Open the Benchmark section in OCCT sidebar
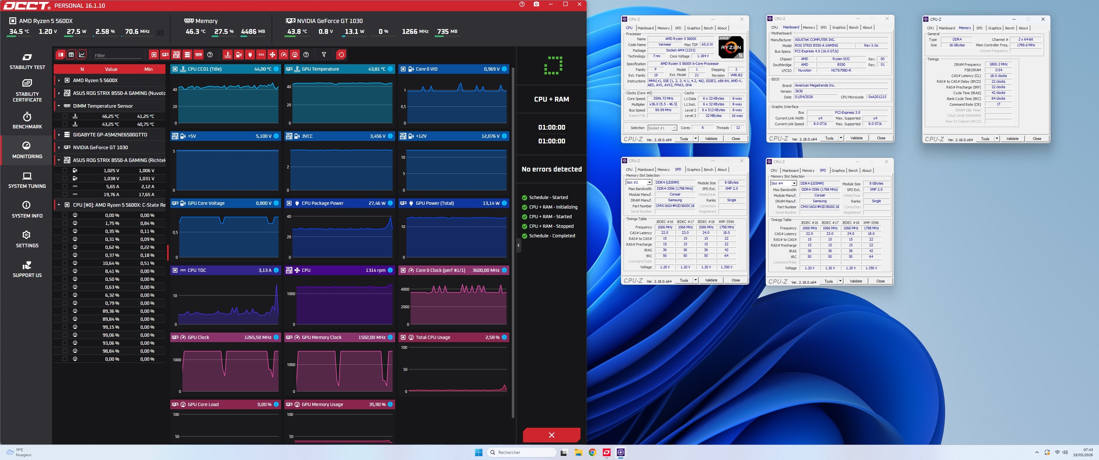Image resolution: width=1099 pixels, height=460 pixels. coord(27,120)
